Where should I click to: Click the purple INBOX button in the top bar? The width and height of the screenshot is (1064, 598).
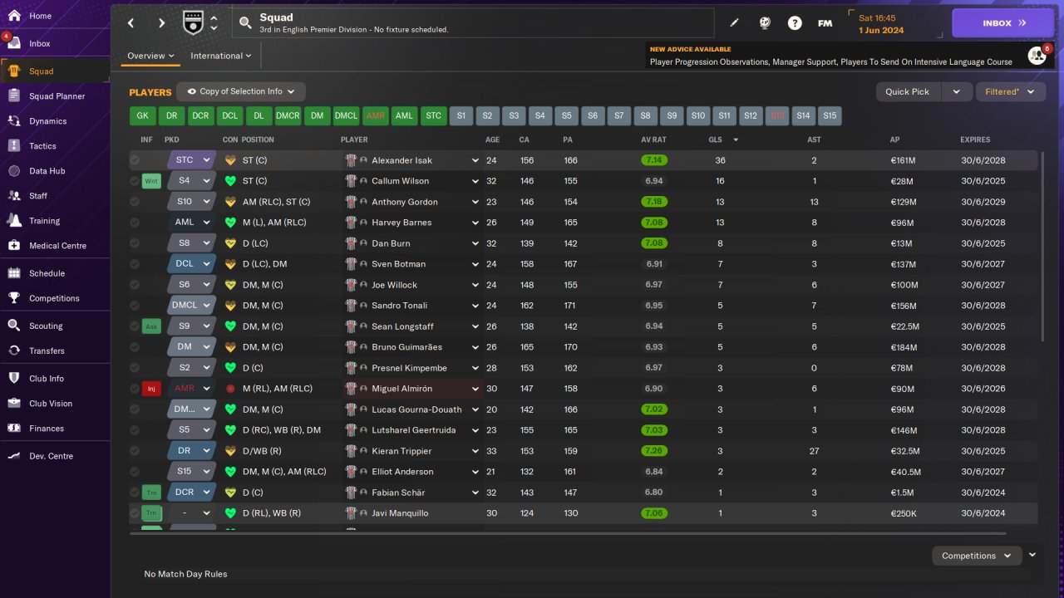point(1003,23)
